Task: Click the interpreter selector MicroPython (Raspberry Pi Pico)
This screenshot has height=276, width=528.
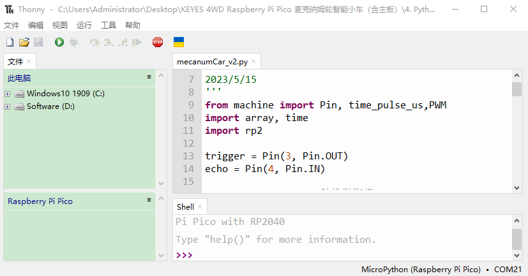Action: [421, 270]
